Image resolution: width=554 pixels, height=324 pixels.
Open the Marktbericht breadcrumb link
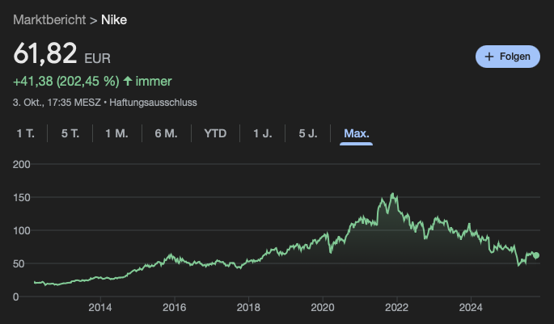point(50,19)
